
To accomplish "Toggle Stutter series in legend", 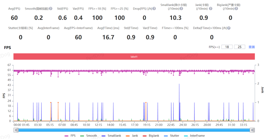I will [172, 136].
